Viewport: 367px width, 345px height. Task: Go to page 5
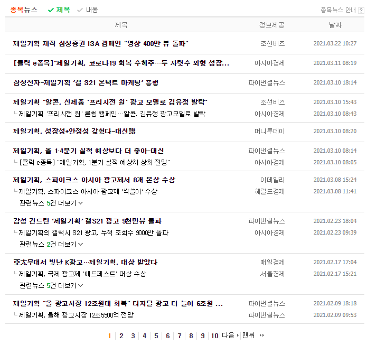(156, 336)
